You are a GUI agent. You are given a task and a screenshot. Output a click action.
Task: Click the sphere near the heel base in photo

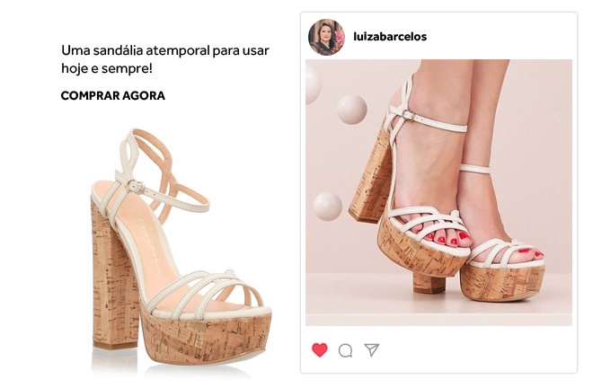(x=328, y=206)
